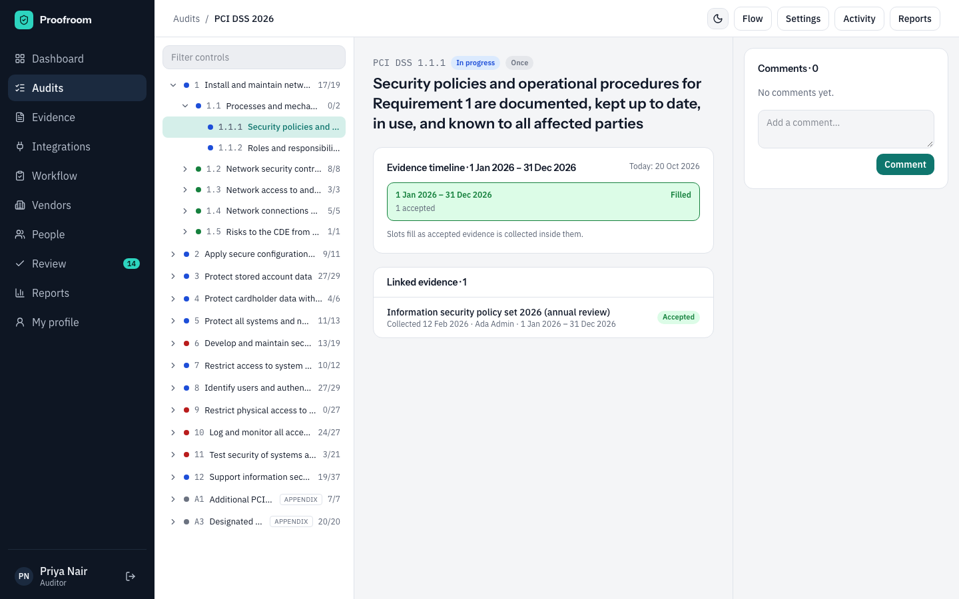Open audit Settings from top bar

pos(802,19)
